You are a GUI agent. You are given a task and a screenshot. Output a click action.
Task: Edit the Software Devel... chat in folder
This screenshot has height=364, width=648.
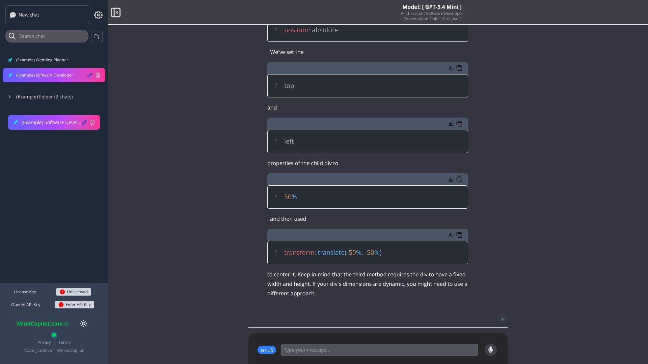tap(84, 122)
